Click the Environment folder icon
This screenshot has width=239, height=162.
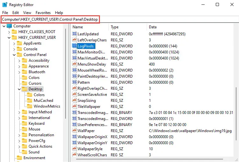pos(19,158)
